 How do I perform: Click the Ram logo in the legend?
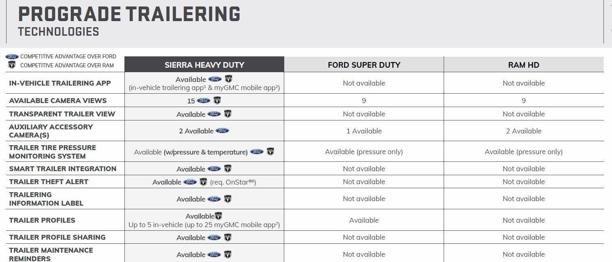12,65
